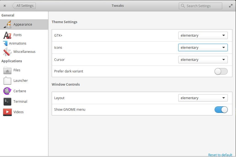The width and height of the screenshot is (236, 157).
Task: Open the Cursor theme dropdown
Action: 203,60
